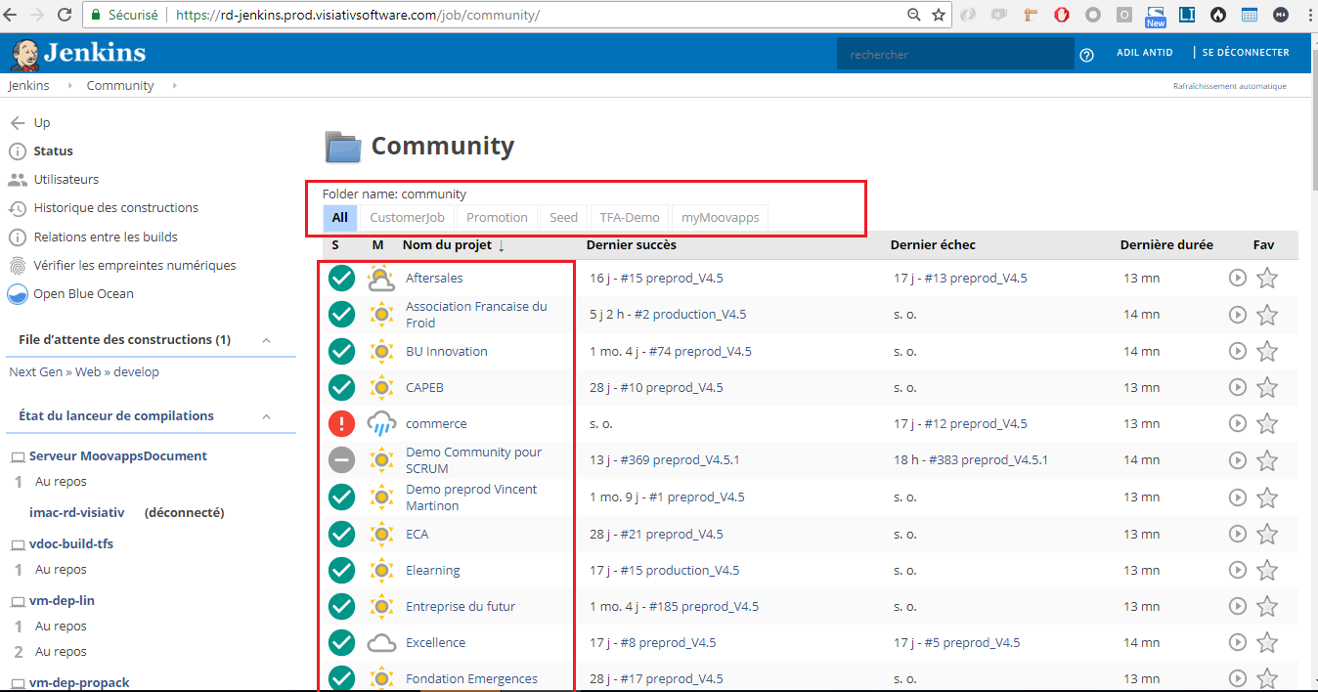1318x692 pixels.
Task: Click the Up arrow icon in the sidebar
Action: point(17,123)
